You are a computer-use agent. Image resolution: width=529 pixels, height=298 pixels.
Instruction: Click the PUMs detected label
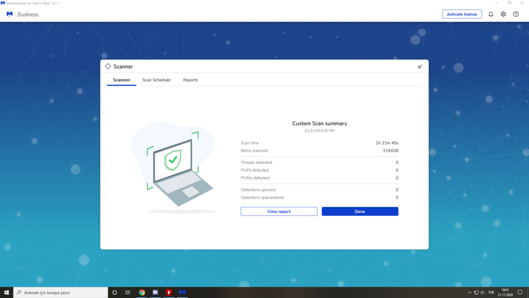255,178
